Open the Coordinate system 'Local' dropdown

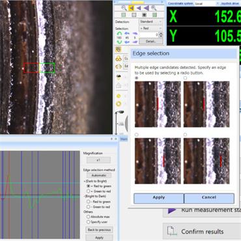(x=206, y=4)
